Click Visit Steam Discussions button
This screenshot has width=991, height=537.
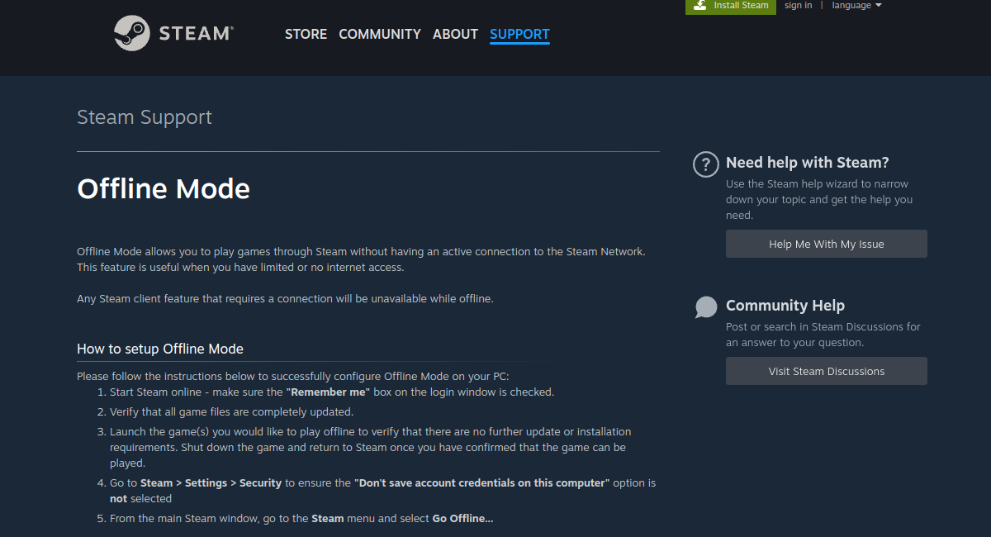[x=827, y=371]
